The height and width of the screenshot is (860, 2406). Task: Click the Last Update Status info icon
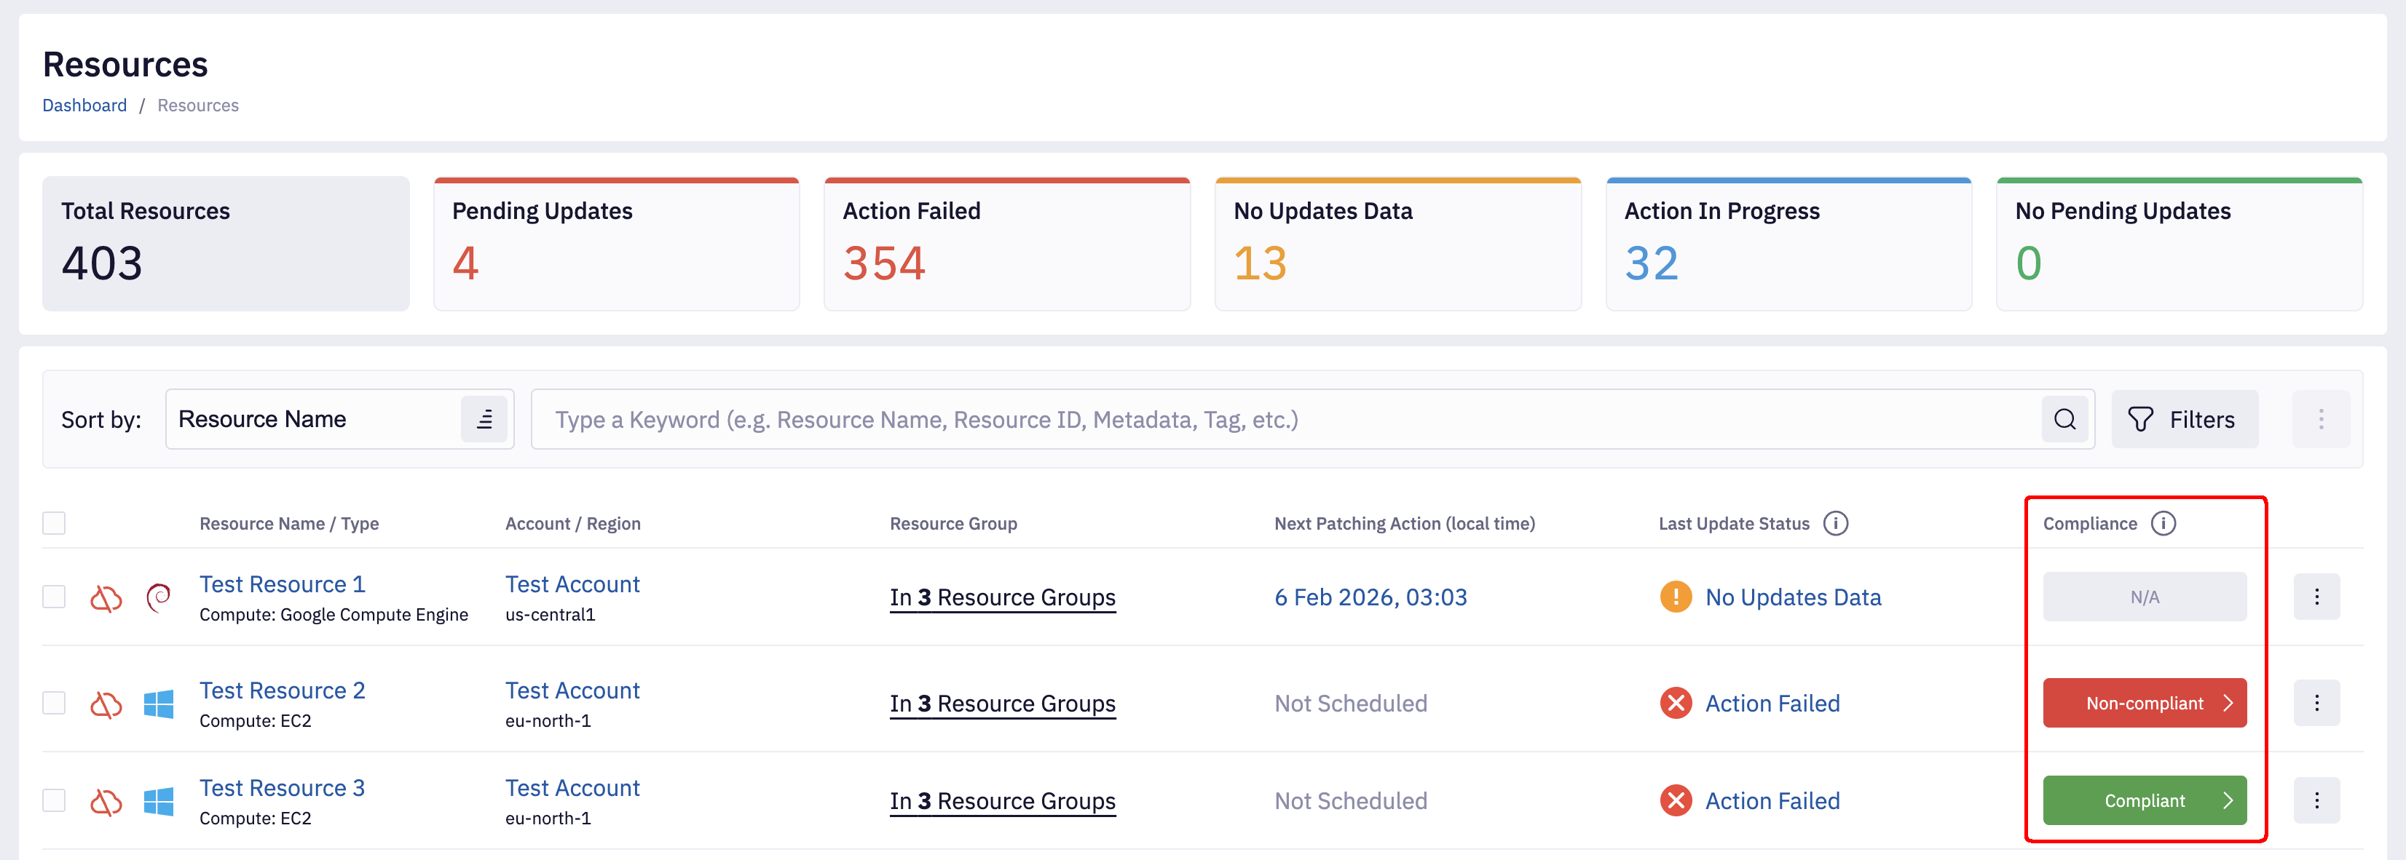pyautogui.click(x=1835, y=523)
